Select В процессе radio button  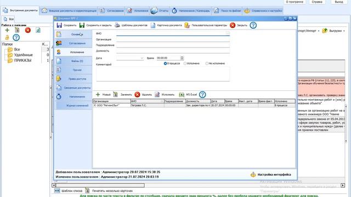(x=165, y=63)
